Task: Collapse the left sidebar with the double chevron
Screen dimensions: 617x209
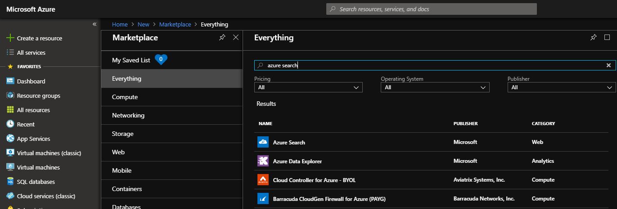Action: [95, 24]
